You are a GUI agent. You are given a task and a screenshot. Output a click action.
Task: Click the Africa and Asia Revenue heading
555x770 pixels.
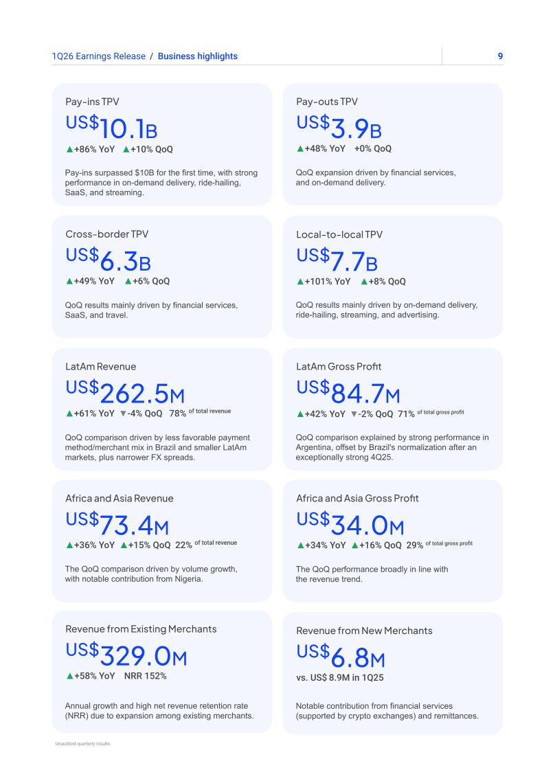(x=120, y=499)
